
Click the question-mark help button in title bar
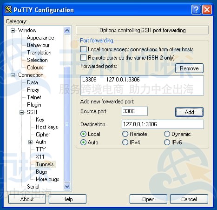196,10
